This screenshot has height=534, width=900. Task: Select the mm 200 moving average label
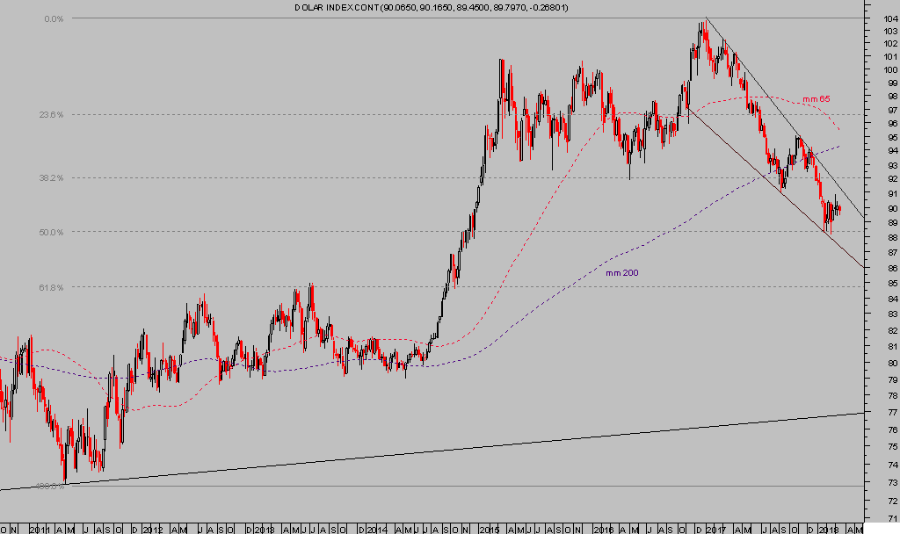point(621,273)
